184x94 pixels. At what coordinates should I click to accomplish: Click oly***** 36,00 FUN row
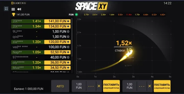pos(41,62)
